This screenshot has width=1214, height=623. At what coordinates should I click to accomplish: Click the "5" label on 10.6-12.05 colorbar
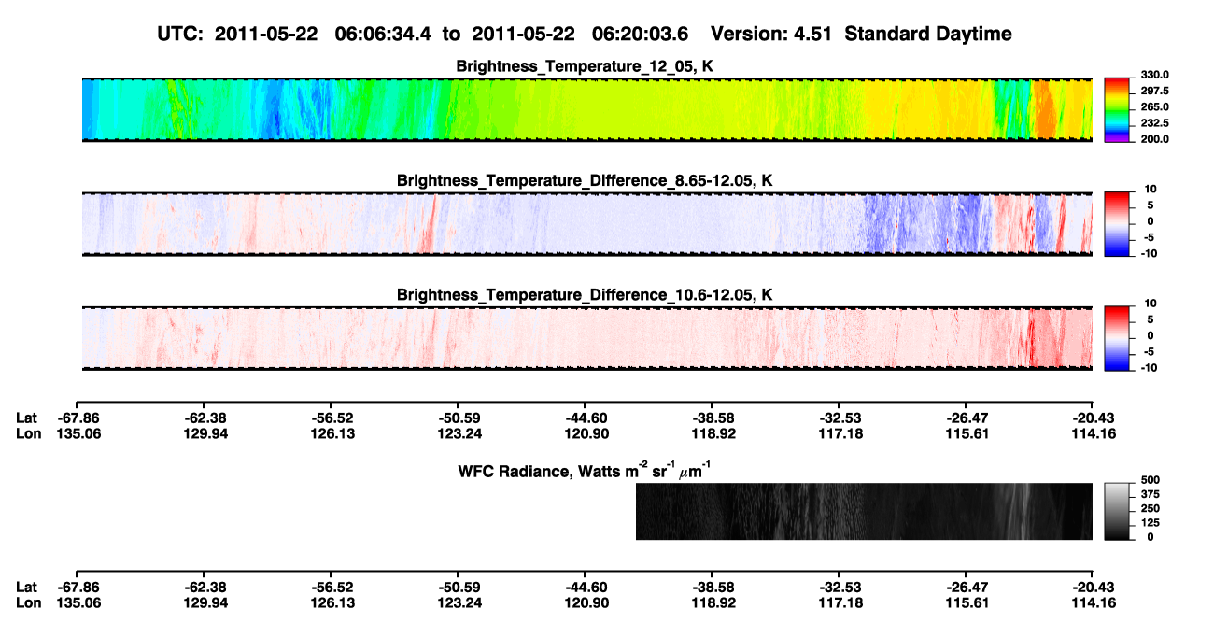(1151, 319)
